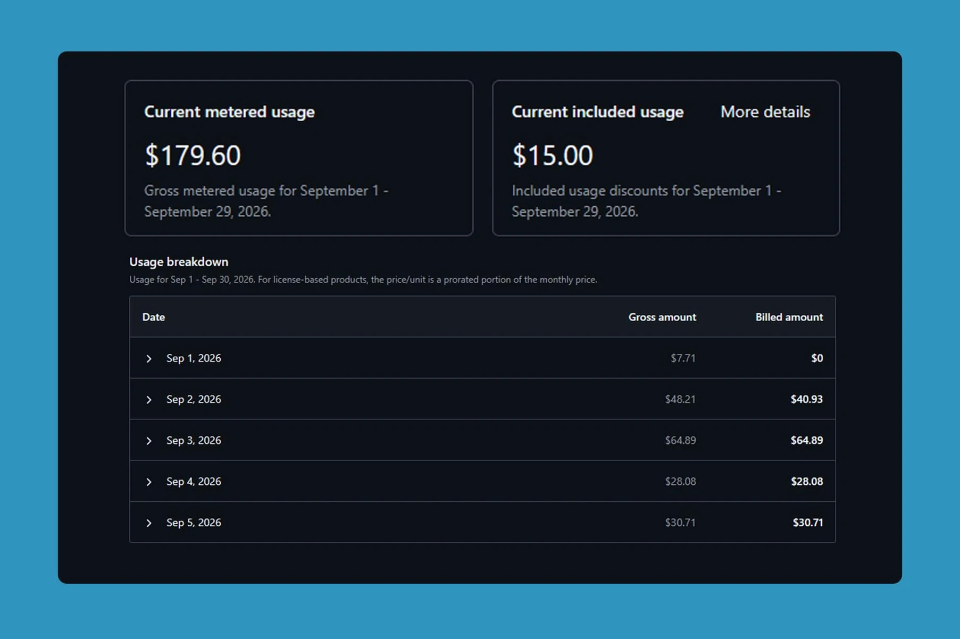
Task: Select the Sep 3, 2026 date text
Action: (x=194, y=440)
